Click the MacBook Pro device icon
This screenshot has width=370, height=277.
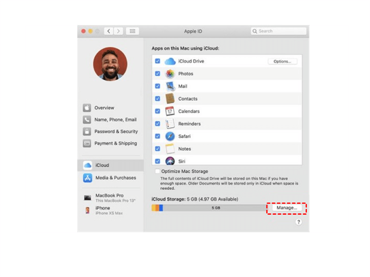pyautogui.click(x=87, y=198)
